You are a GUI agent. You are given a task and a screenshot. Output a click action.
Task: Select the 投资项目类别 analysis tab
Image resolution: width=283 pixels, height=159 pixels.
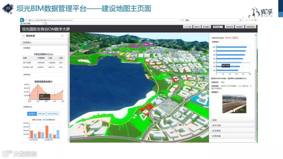coord(53,114)
